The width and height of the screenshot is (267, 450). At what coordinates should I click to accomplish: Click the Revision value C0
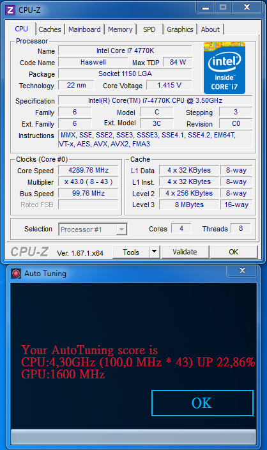236,123
